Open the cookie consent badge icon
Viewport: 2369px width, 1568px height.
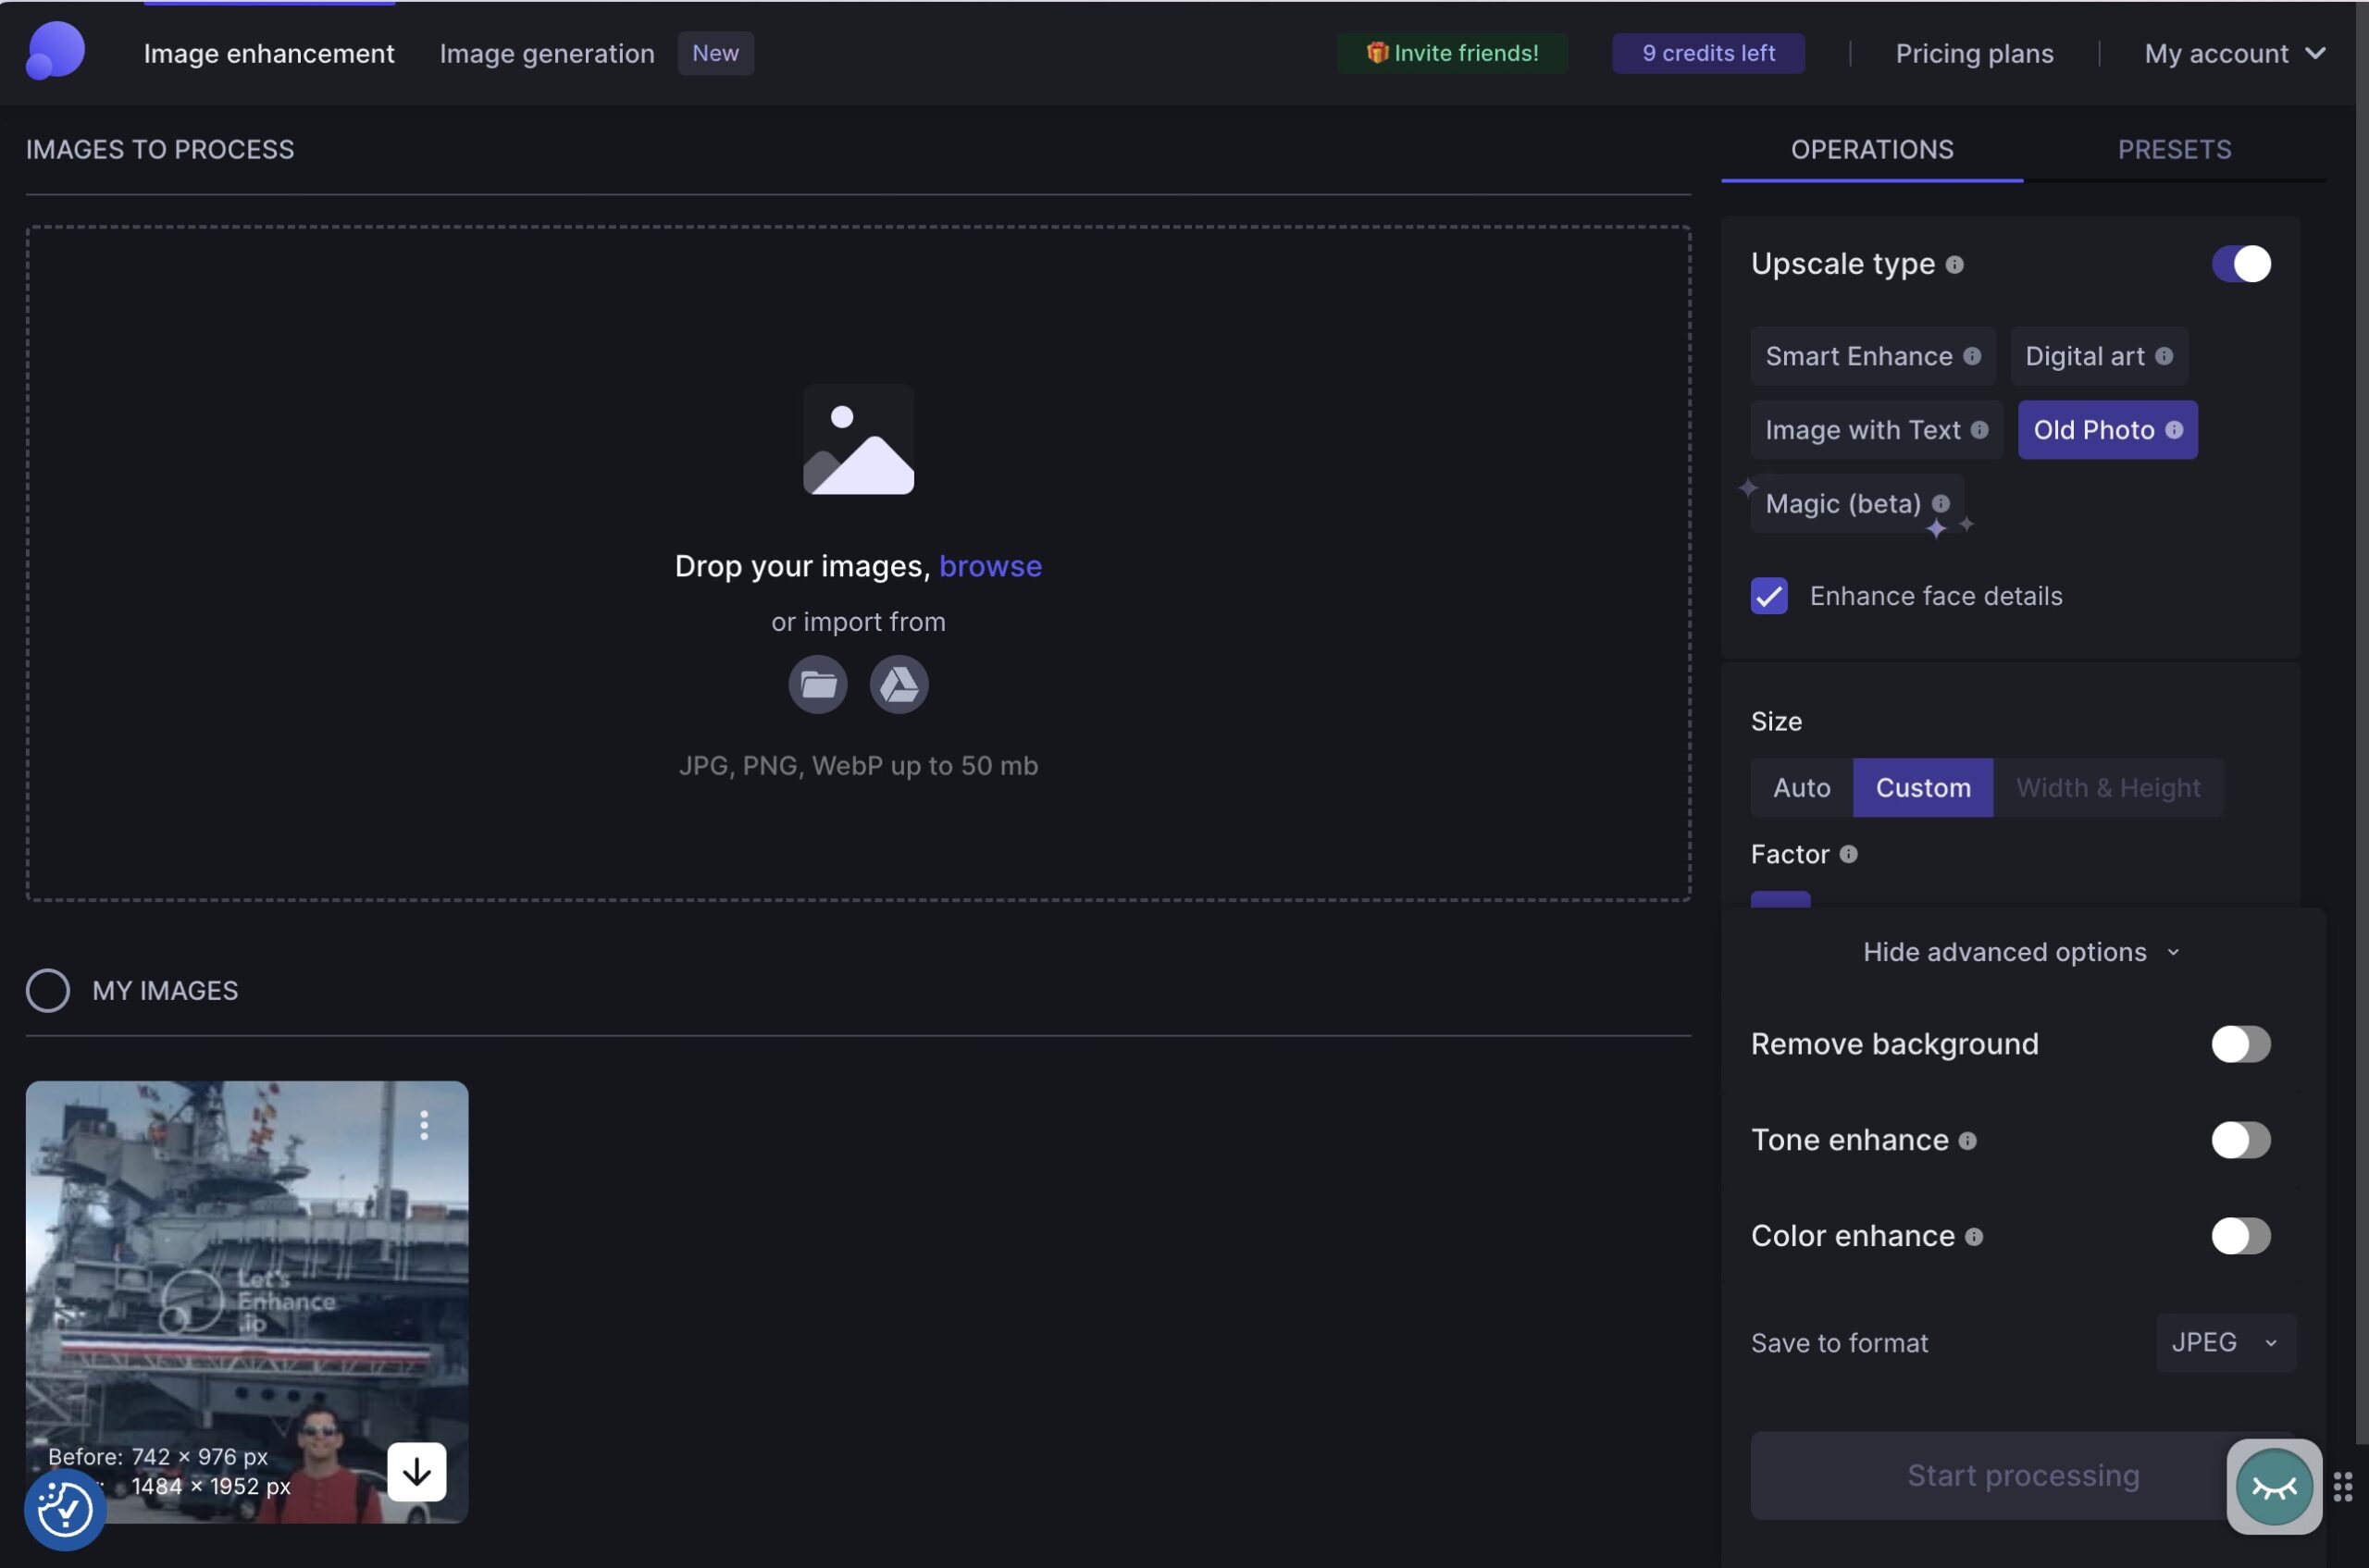point(65,1509)
